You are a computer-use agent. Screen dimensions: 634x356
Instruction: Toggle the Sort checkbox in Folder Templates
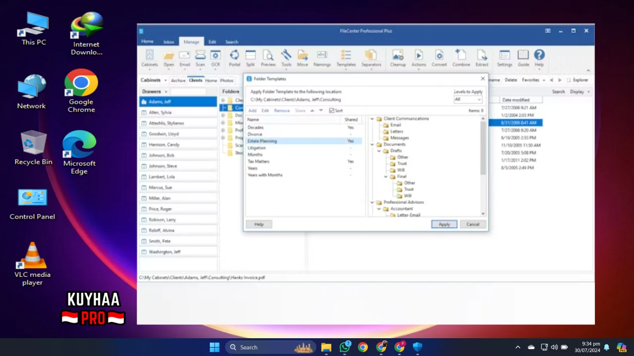[332, 111]
